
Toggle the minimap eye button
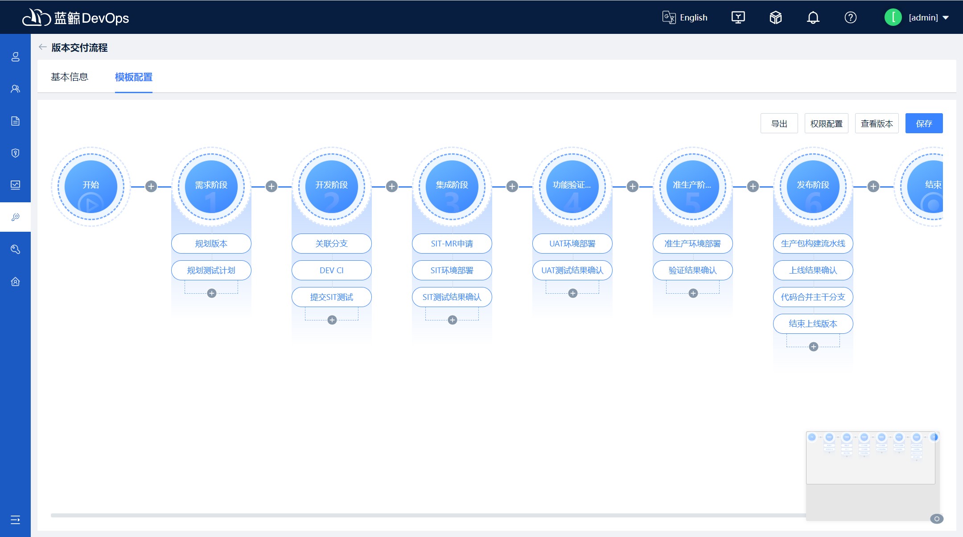pos(937,519)
